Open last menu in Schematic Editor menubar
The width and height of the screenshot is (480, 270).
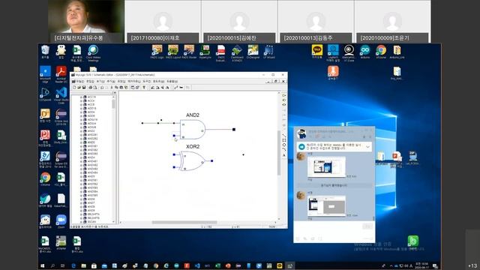[x=172, y=82]
